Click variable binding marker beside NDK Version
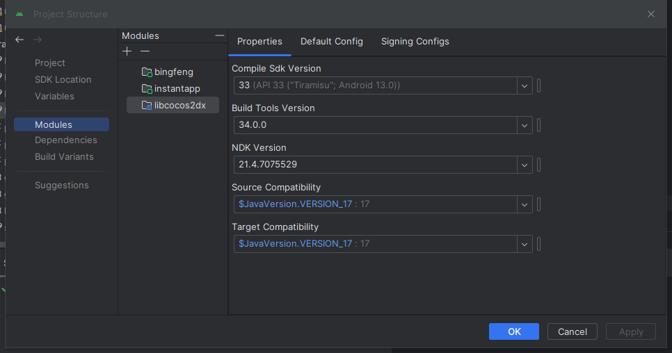Viewport: 672px width, 353px height. point(539,165)
